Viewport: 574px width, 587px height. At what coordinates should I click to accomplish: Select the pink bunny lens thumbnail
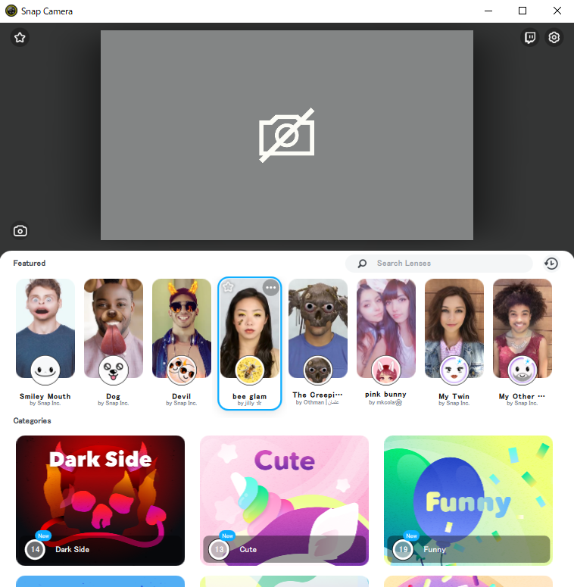(385, 328)
